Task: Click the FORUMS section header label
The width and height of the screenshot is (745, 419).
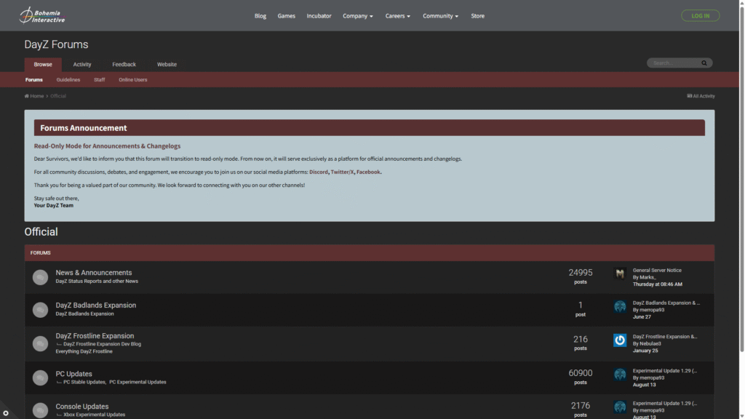Action: click(41, 252)
